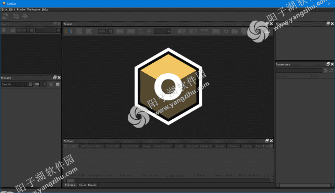Screen dimensions: 335x193
Task: Click the Layers opacity stepper arrows
Action: pyautogui.click(x=28, y=30)
